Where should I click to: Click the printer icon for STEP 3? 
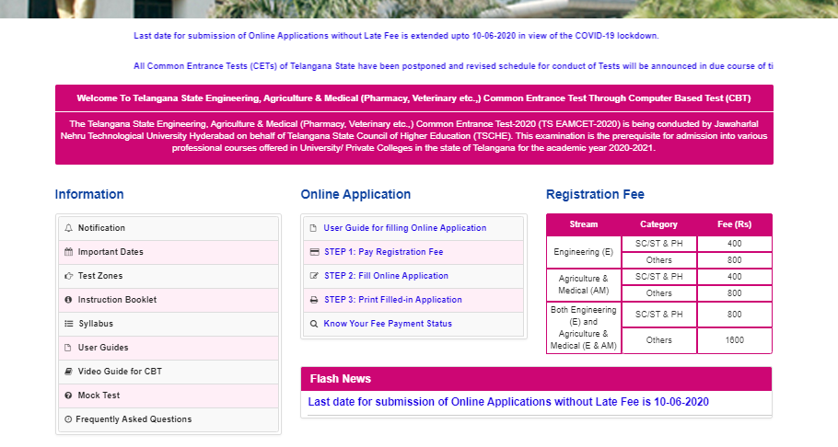click(x=314, y=300)
